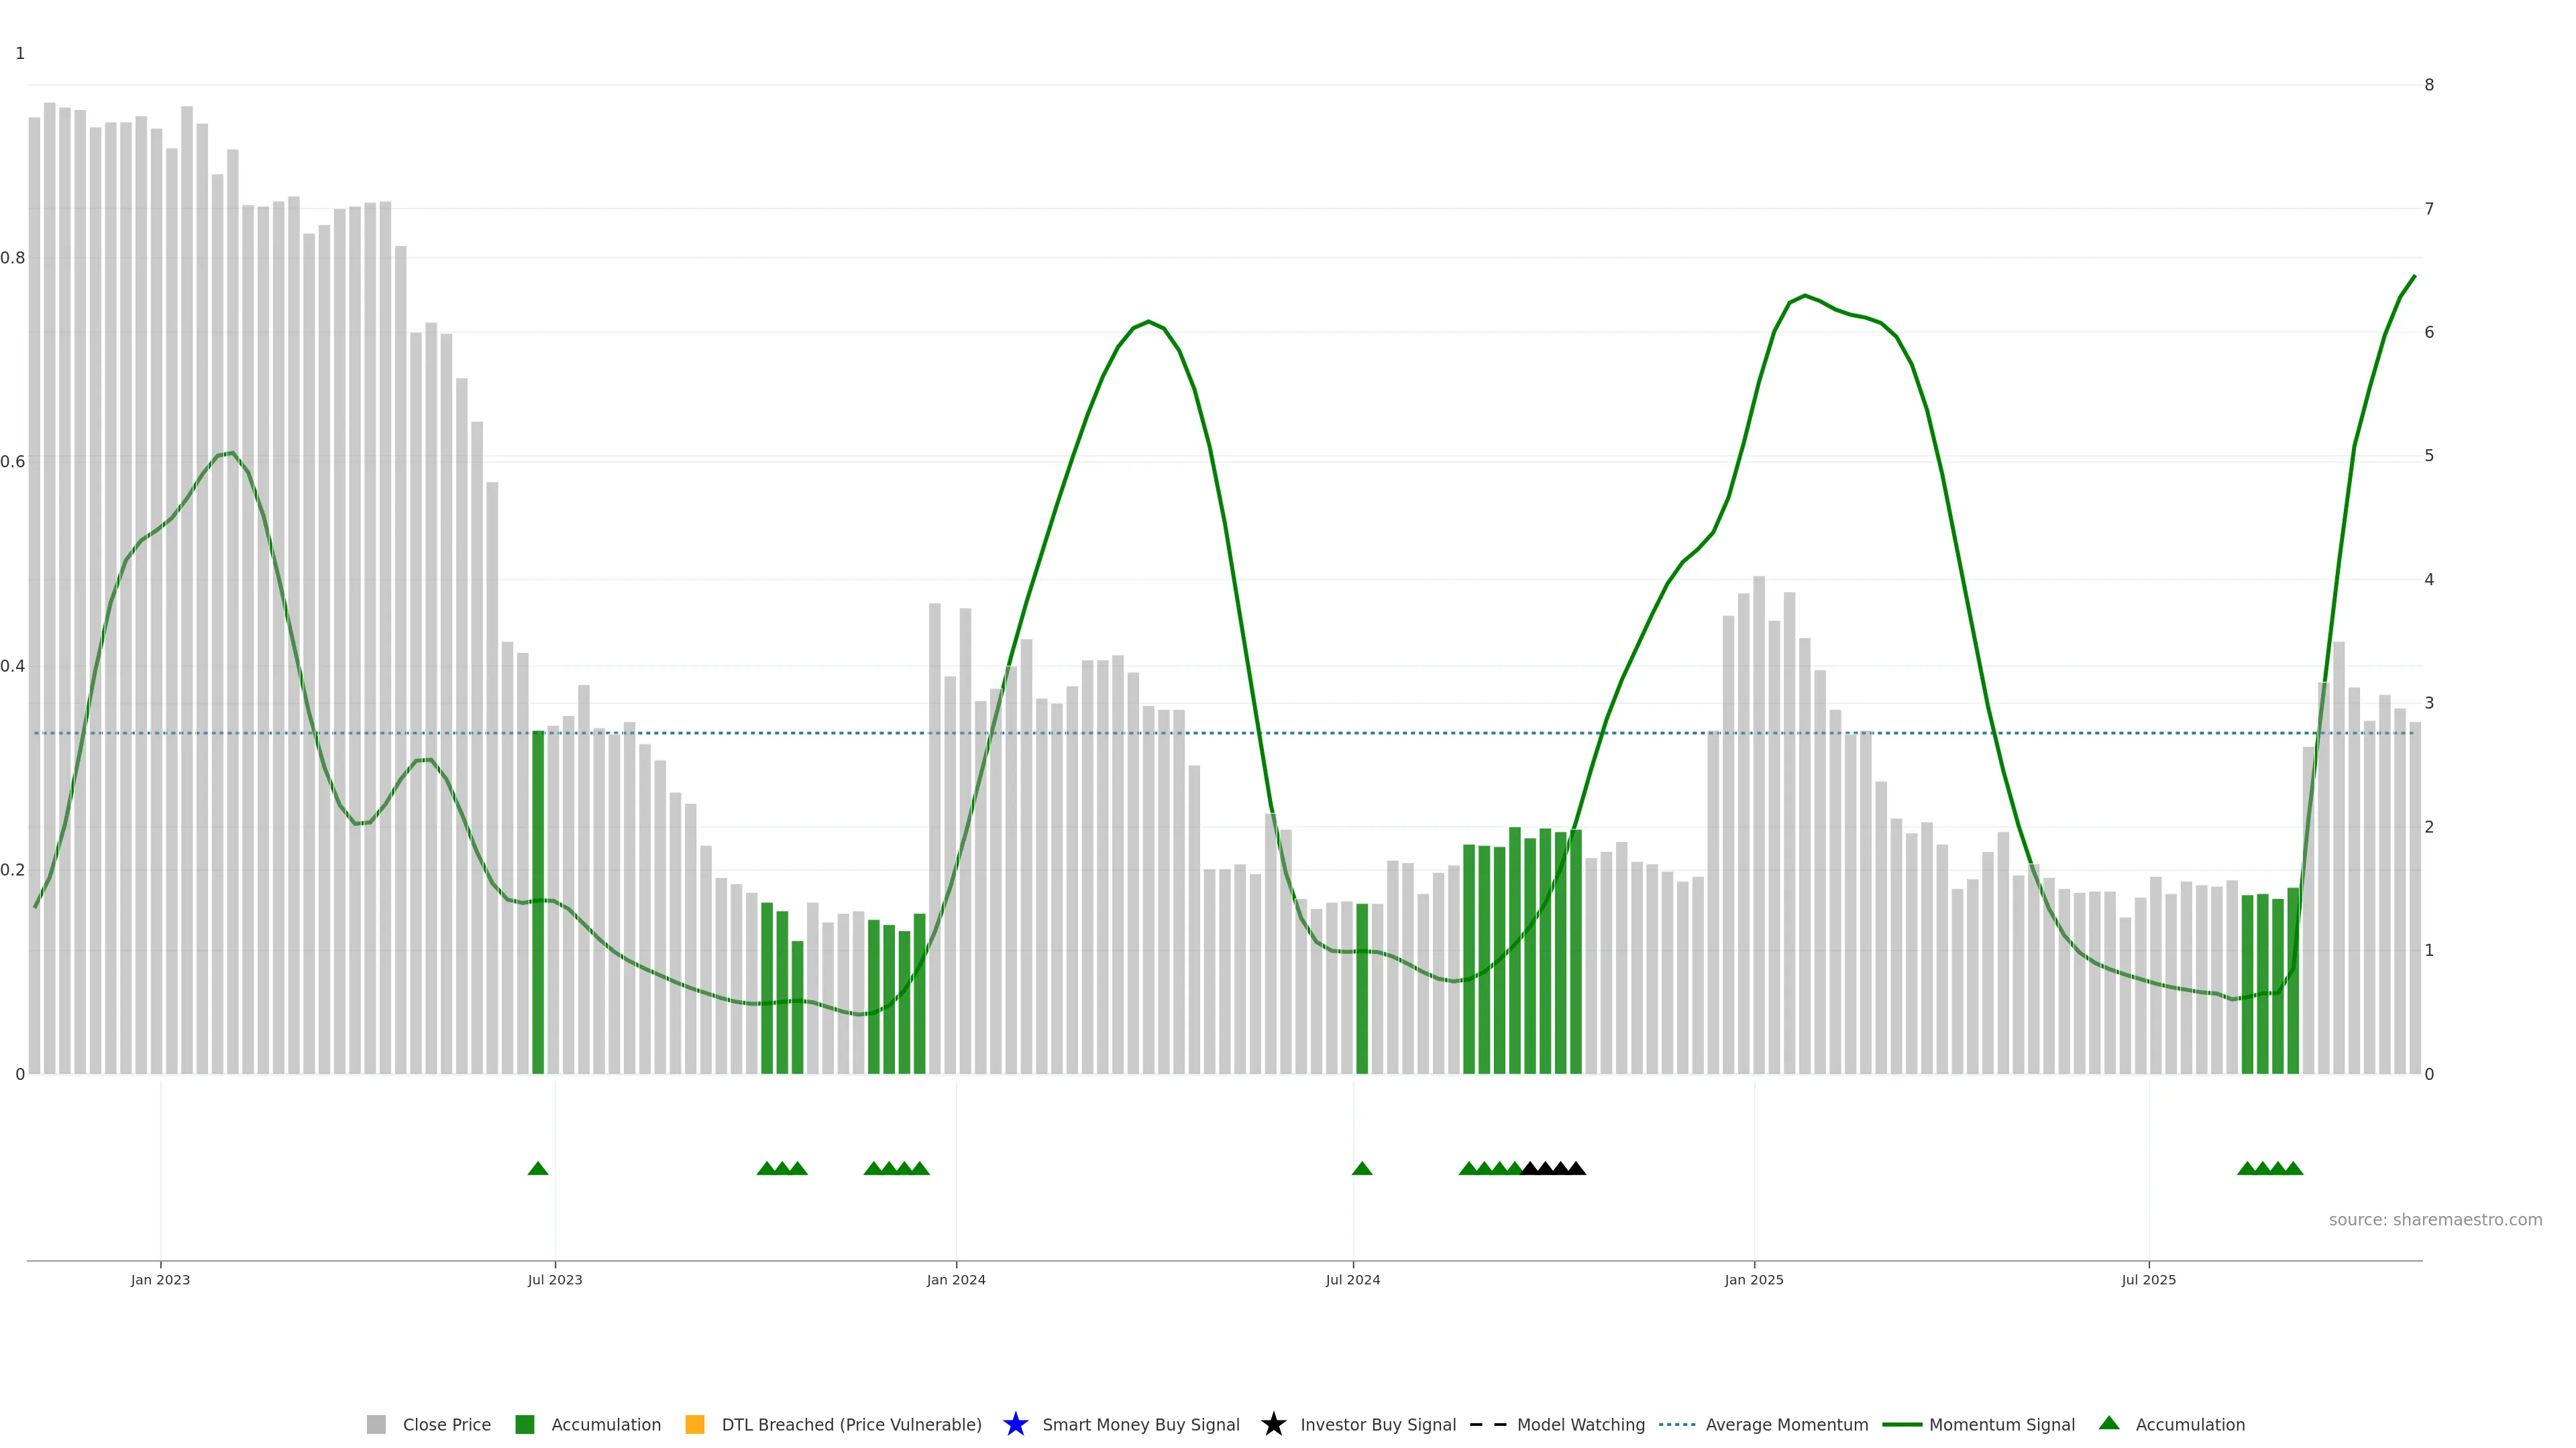2576x1448 pixels.
Task: Click the Jan 2024 axis label
Action: (x=956, y=1280)
